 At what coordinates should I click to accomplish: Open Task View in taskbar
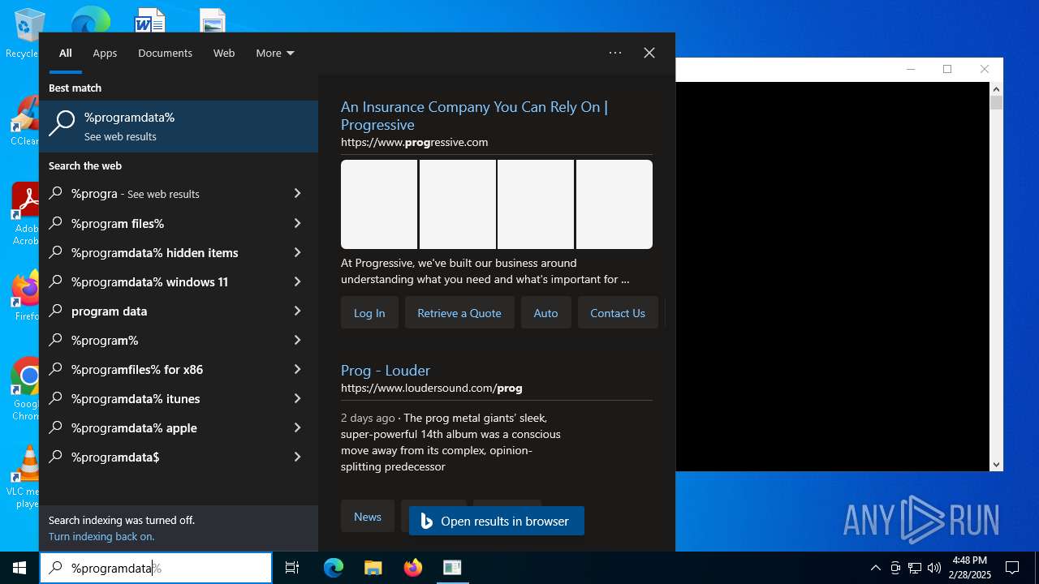point(292,568)
